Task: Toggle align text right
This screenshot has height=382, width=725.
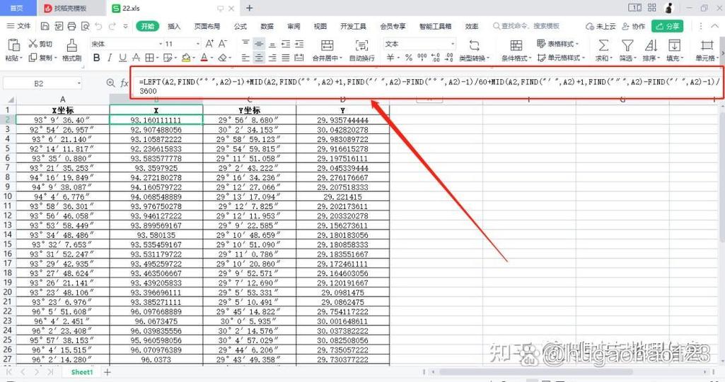Action: click(272, 58)
